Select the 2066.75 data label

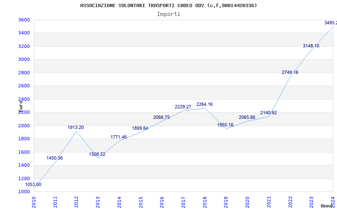pos(161,118)
